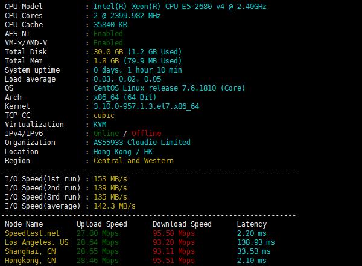Image resolution: width=362 pixels, height=266 pixels.
Task: Click the VM-x/AMD-V Enabled status
Action: 108,43
